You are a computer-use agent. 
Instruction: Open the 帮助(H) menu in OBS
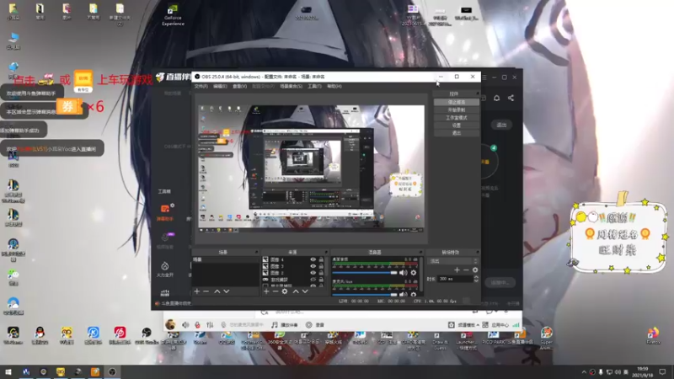coord(334,87)
